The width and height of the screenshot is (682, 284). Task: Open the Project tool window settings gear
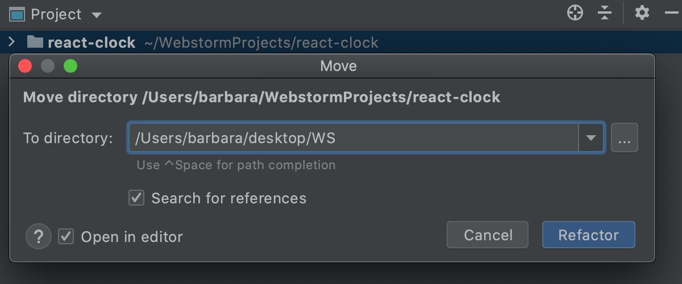(642, 13)
